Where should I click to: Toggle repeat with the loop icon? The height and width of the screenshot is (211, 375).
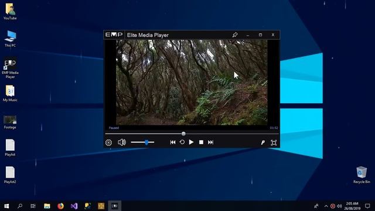[x=182, y=142]
